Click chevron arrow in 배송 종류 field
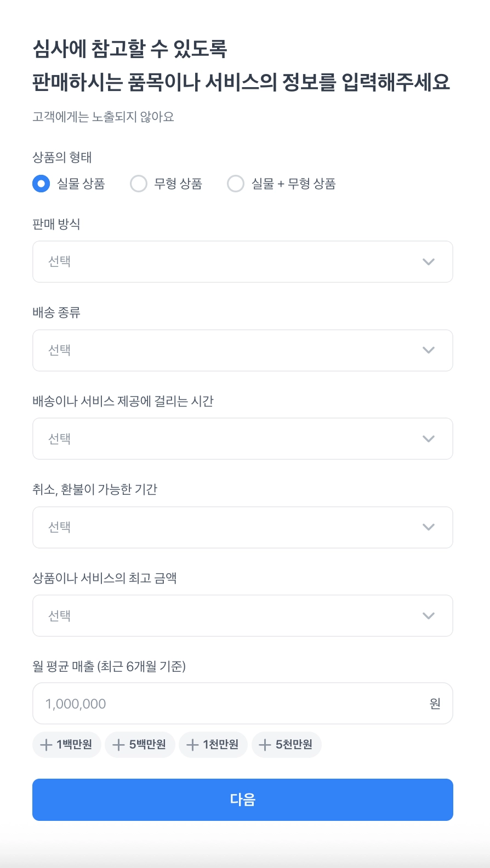This screenshot has height=868, width=490. 429,351
